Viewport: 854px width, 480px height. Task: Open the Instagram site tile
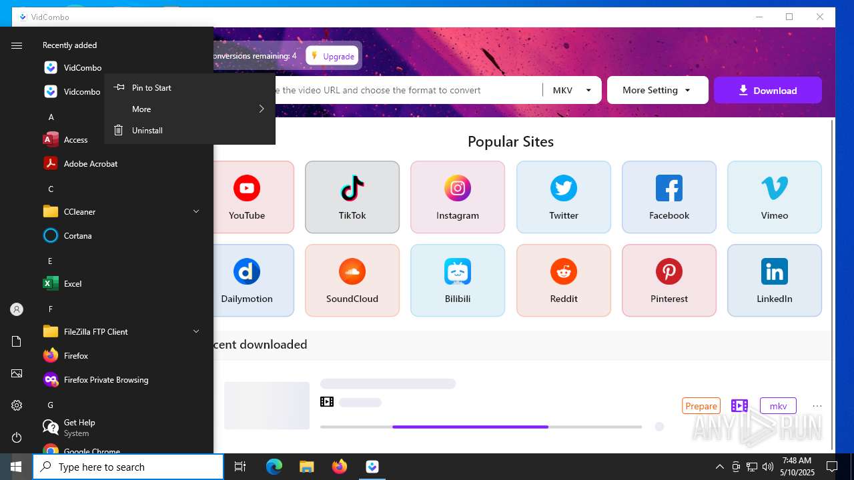pos(458,197)
